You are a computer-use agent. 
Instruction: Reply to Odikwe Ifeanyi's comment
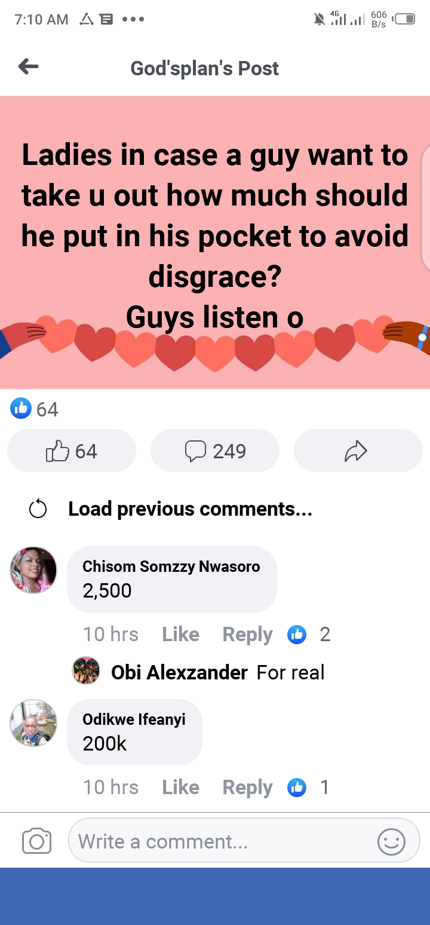(247, 788)
